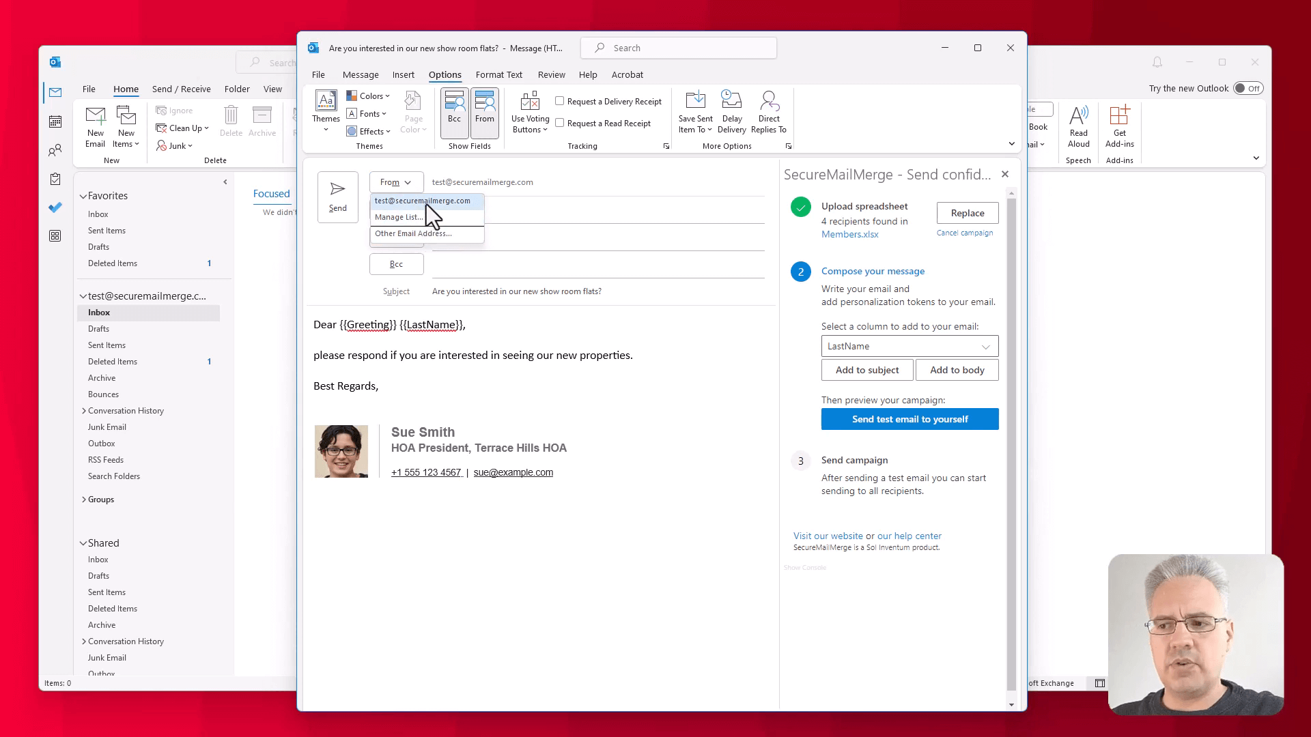Switch to the Format Text tab
The width and height of the screenshot is (1311, 737).
[x=498, y=75]
